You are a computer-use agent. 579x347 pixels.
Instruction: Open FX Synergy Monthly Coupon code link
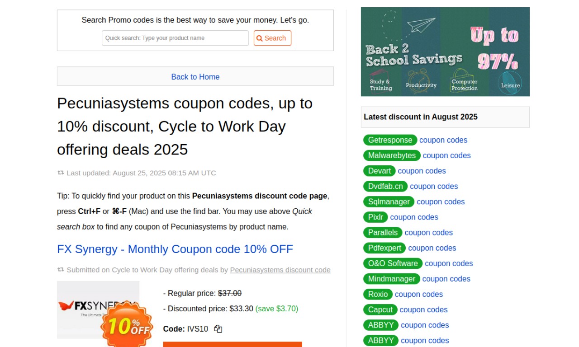click(175, 249)
